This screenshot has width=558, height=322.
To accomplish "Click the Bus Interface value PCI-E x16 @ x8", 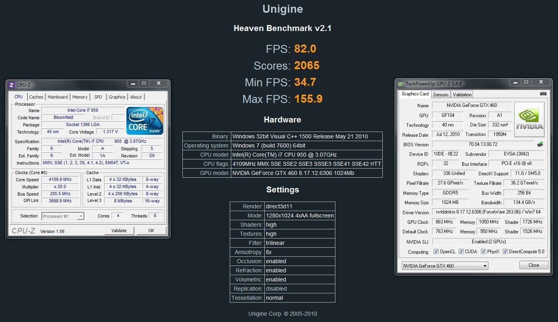I will [516, 163].
